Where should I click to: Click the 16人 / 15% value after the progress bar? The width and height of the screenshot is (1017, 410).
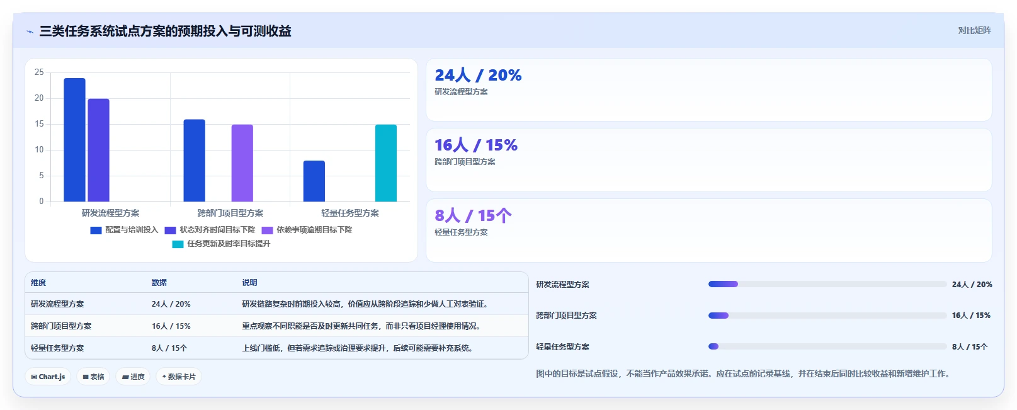point(971,316)
